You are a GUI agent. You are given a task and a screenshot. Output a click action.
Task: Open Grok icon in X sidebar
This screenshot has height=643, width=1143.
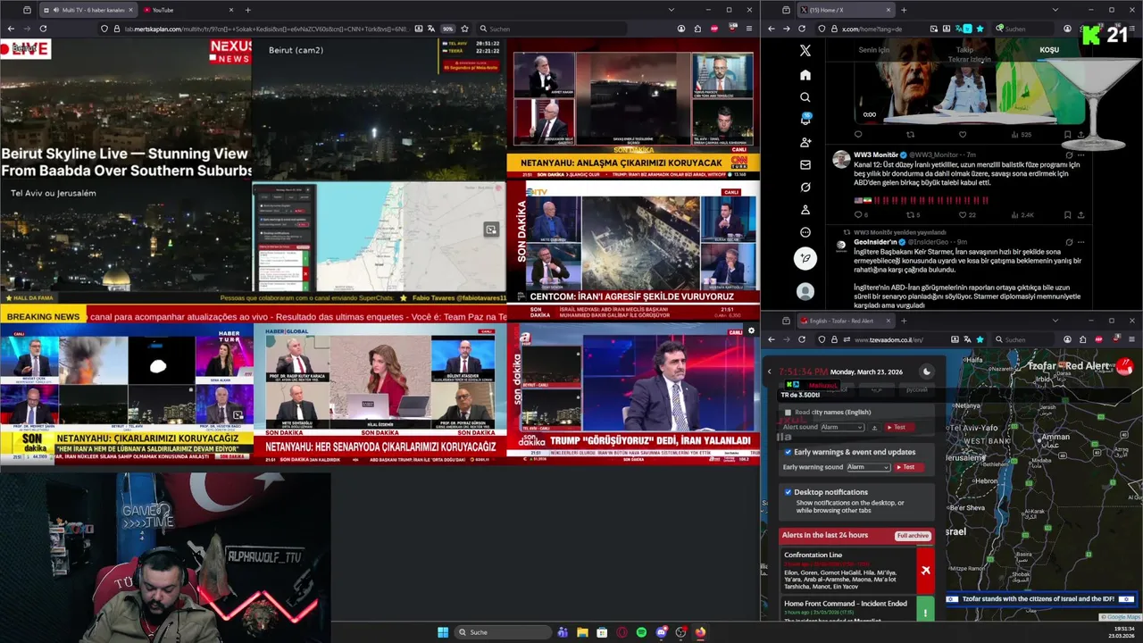click(x=805, y=187)
